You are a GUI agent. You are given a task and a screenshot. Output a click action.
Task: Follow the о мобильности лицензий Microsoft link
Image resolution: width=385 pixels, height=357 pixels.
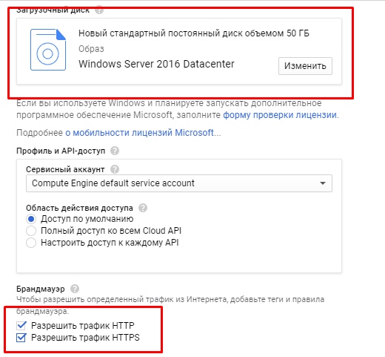click(139, 133)
